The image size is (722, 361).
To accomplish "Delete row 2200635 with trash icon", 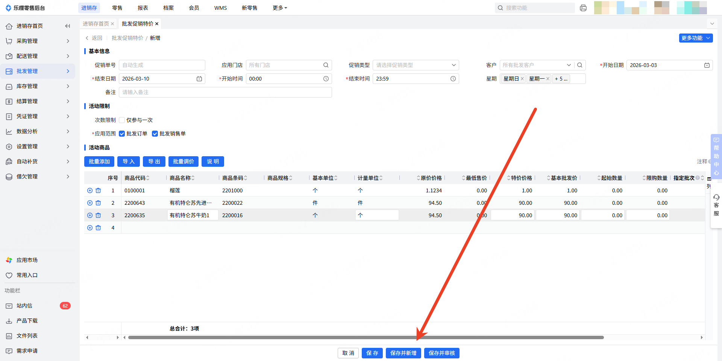I will (x=98, y=215).
